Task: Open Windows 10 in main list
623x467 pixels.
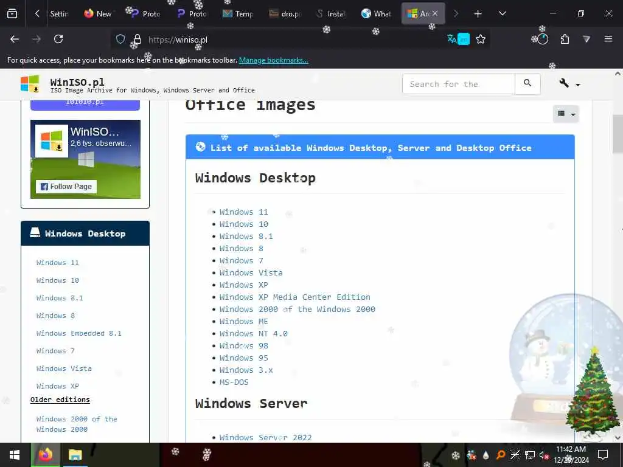Action: tap(243, 224)
